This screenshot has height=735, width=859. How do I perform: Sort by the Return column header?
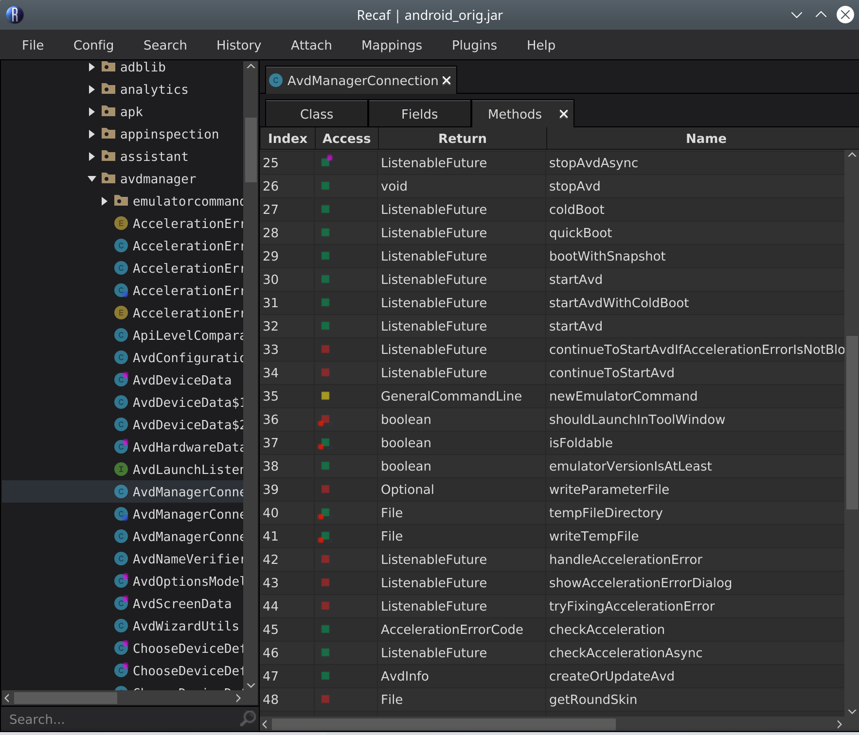462,139
